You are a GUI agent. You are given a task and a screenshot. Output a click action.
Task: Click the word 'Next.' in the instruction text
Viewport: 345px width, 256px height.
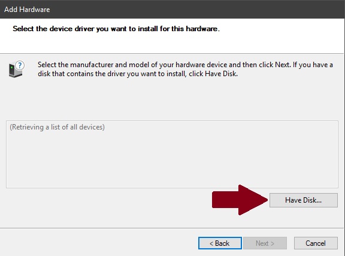pos(283,65)
